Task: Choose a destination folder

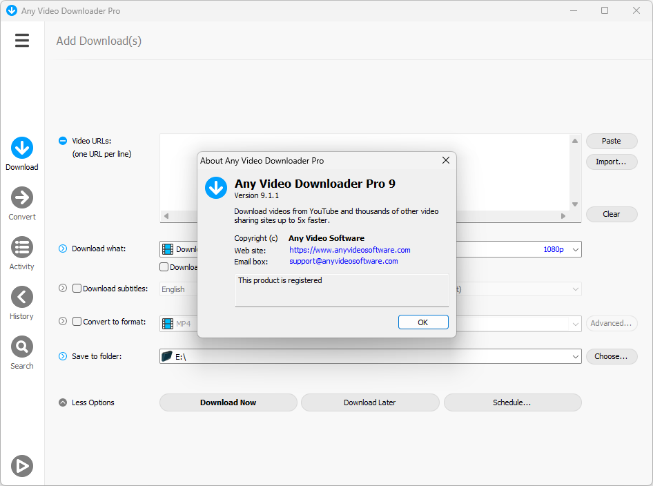Action: click(612, 356)
